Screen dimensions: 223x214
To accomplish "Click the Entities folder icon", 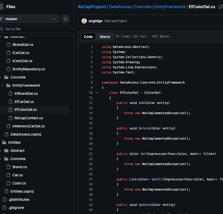I will pyautogui.click(x=4, y=142).
